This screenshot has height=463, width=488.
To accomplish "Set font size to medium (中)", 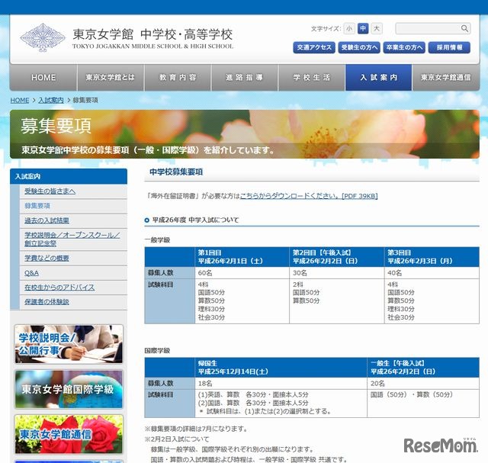I will click(x=363, y=29).
